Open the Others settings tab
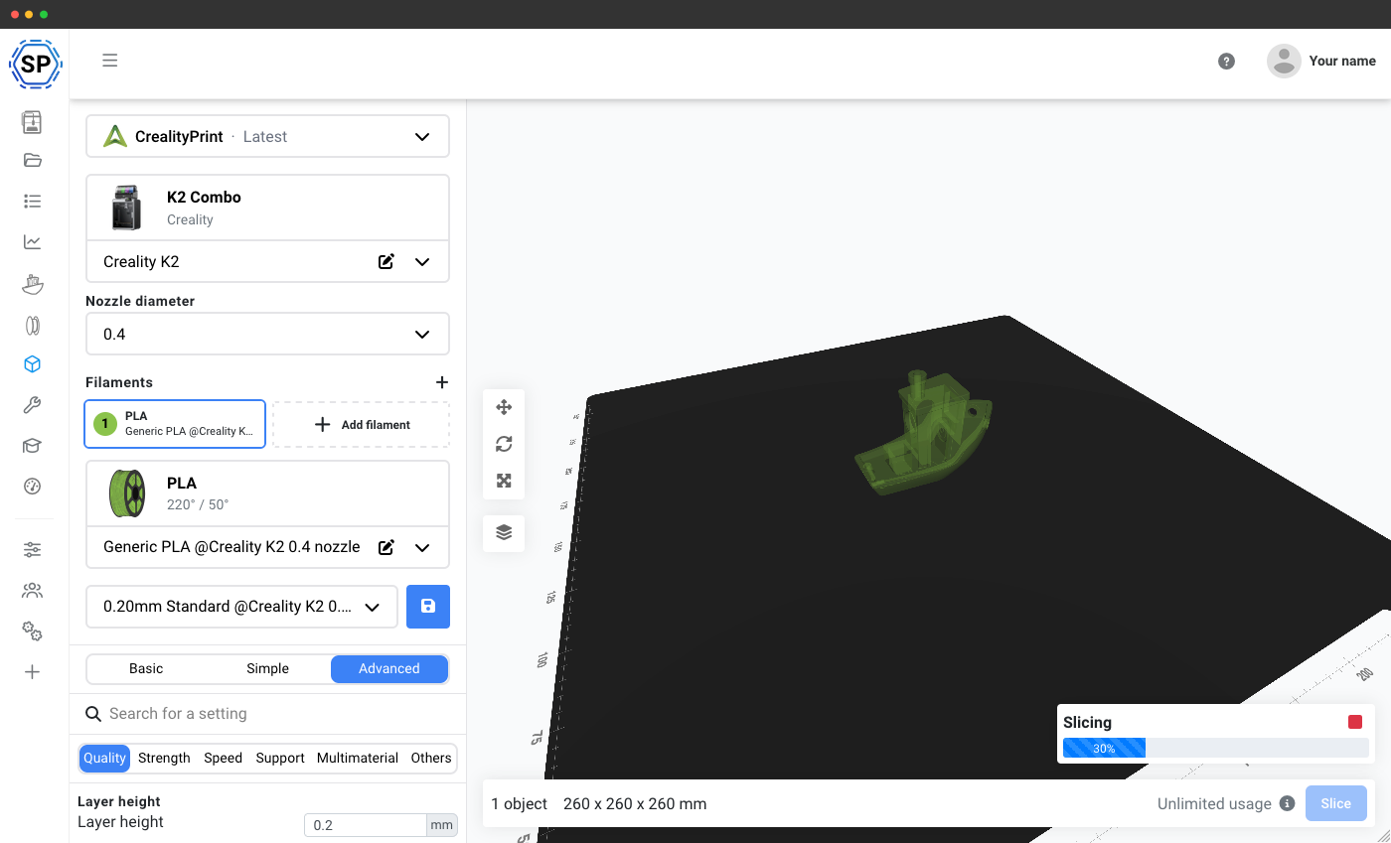The height and width of the screenshot is (843, 1391). (x=431, y=758)
